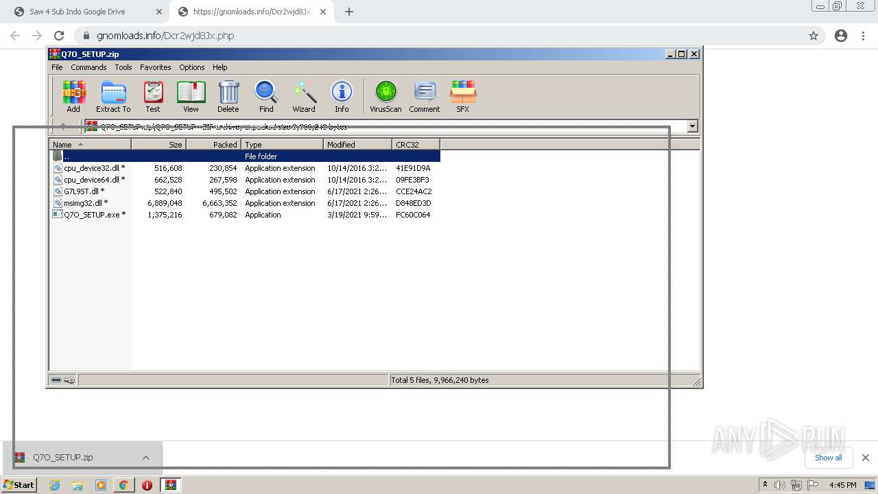This screenshot has width=878, height=494.
Task: Click the Delete toolbar icon
Action: coord(228,96)
